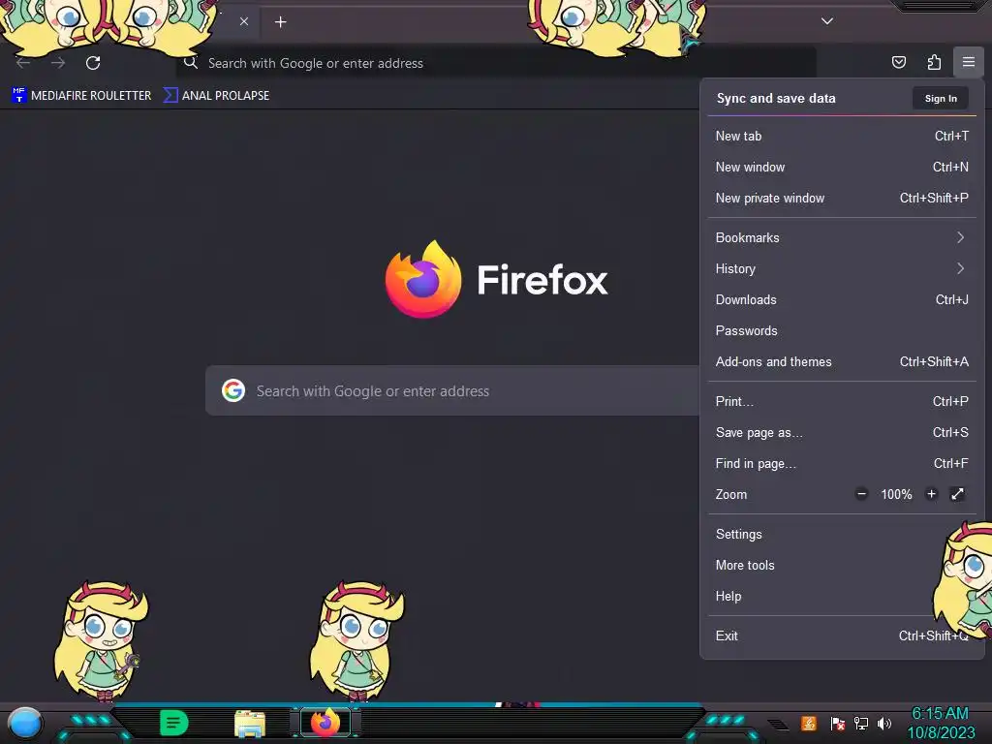Click the Google logo in search box
Image resolution: width=992 pixels, height=744 pixels.
(233, 391)
